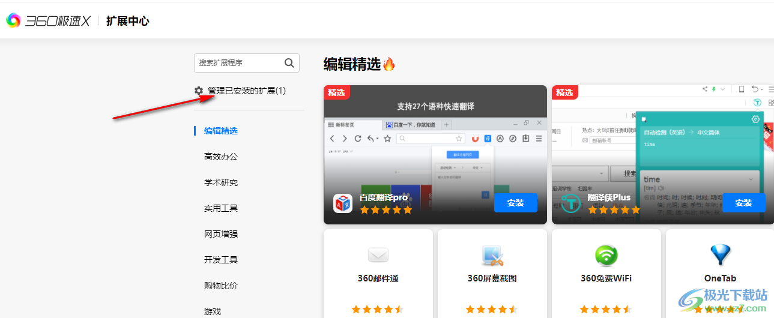774x318 pixels.
Task: Click the search magnifier icon
Action: [289, 63]
